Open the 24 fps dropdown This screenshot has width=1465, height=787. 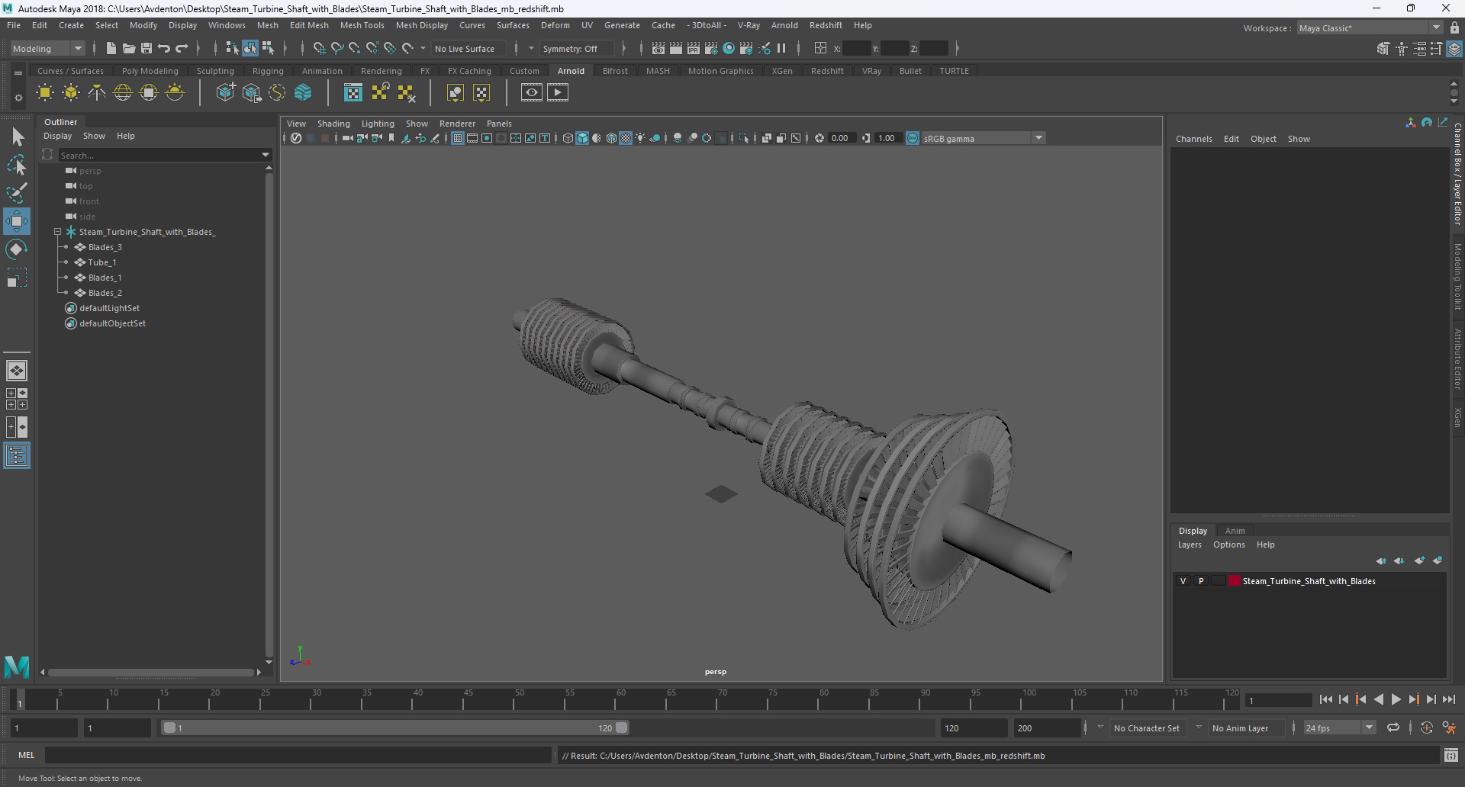coord(1339,728)
